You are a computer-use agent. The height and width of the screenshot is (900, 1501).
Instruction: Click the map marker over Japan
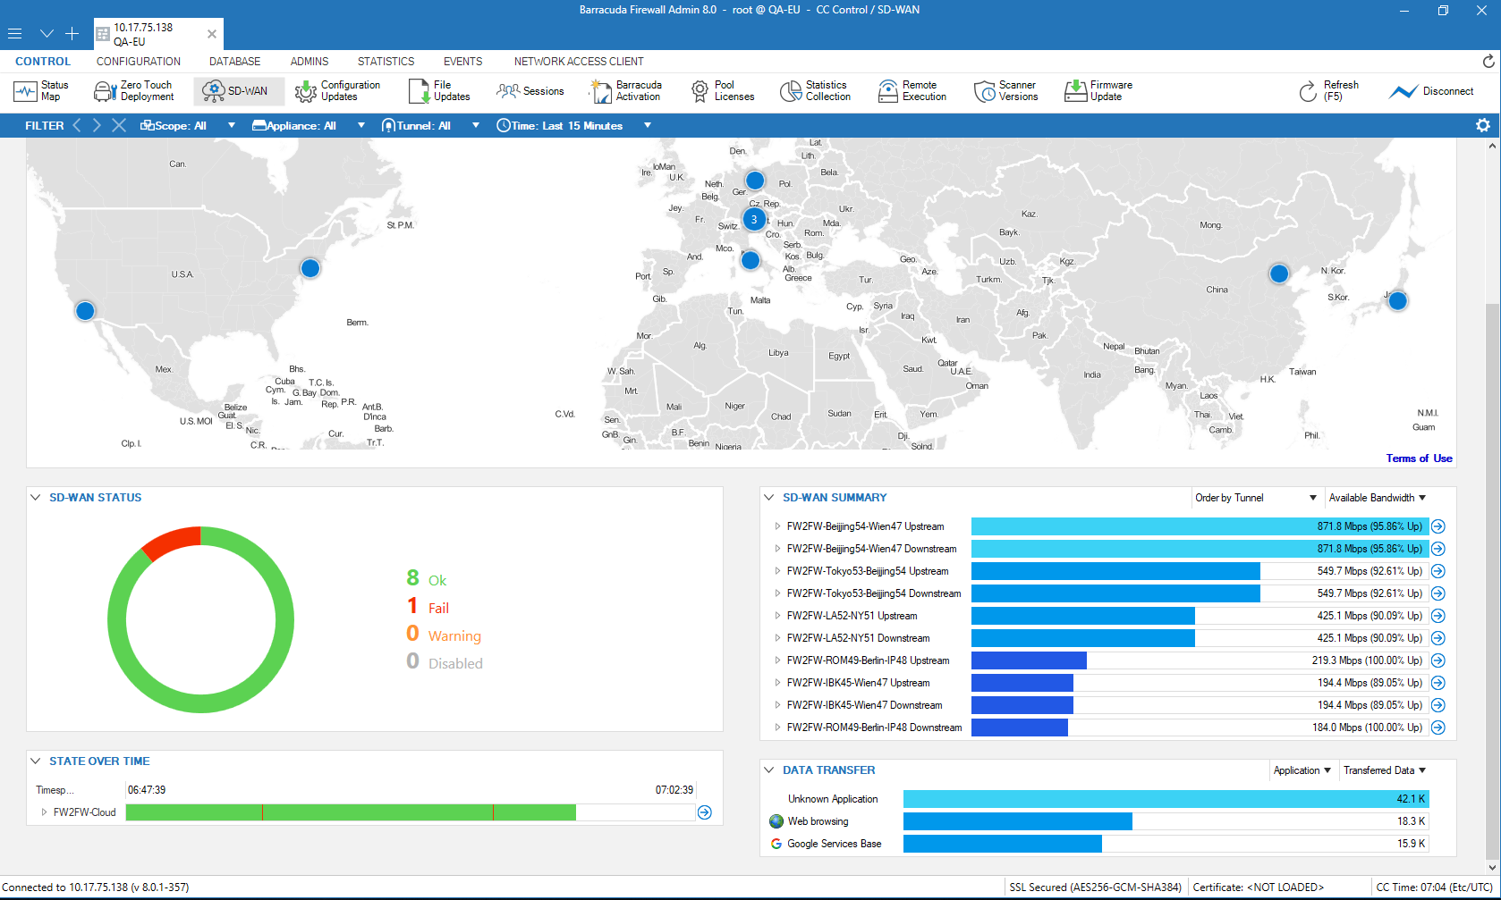pyautogui.click(x=1397, y=301)
